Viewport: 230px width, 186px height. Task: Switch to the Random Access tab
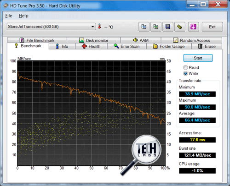coord(191,40)
